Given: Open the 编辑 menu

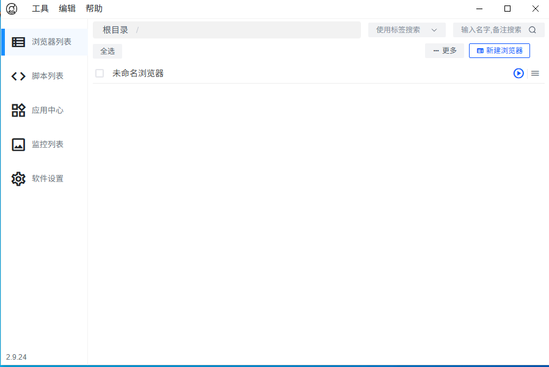Looking at the screenshot, I should coord(67,9).
